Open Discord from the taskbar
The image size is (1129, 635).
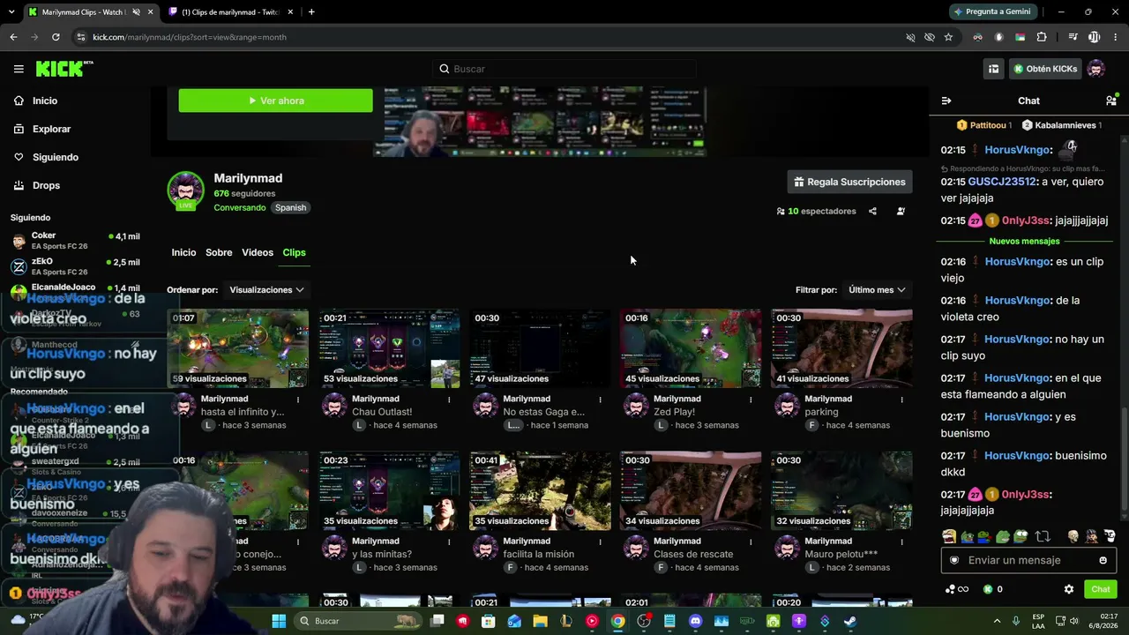click(x=695, y=621)
